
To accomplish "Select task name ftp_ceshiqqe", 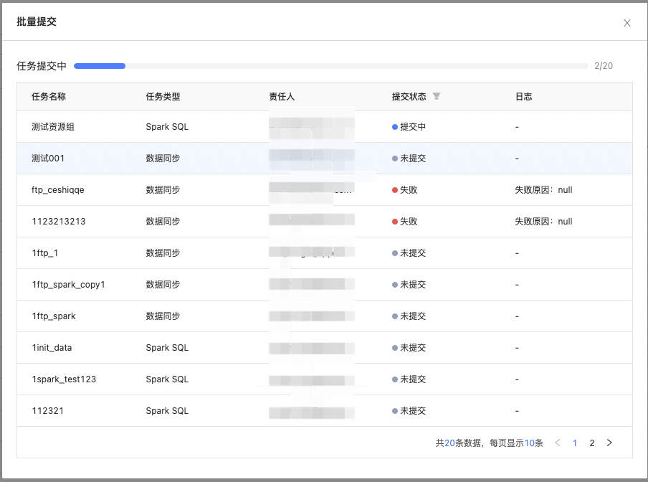I will [58, 190].
